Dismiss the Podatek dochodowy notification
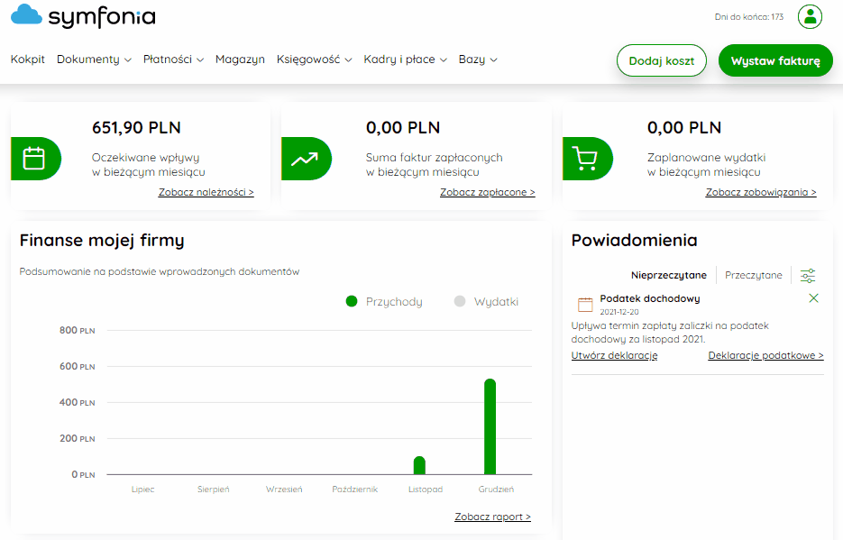Image resolution: width=843 pixels, height=540 pixels. [813, 298]
